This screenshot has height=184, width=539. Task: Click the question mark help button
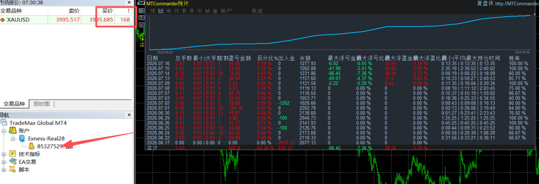coord(141,18)
